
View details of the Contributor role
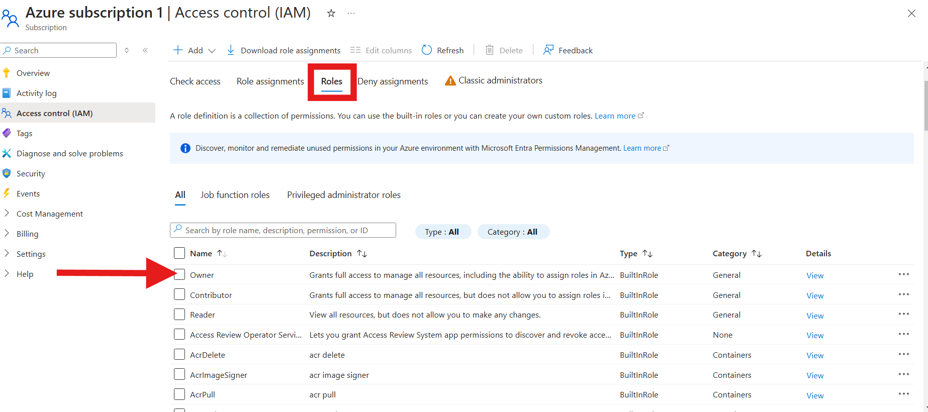click(815, 295)
